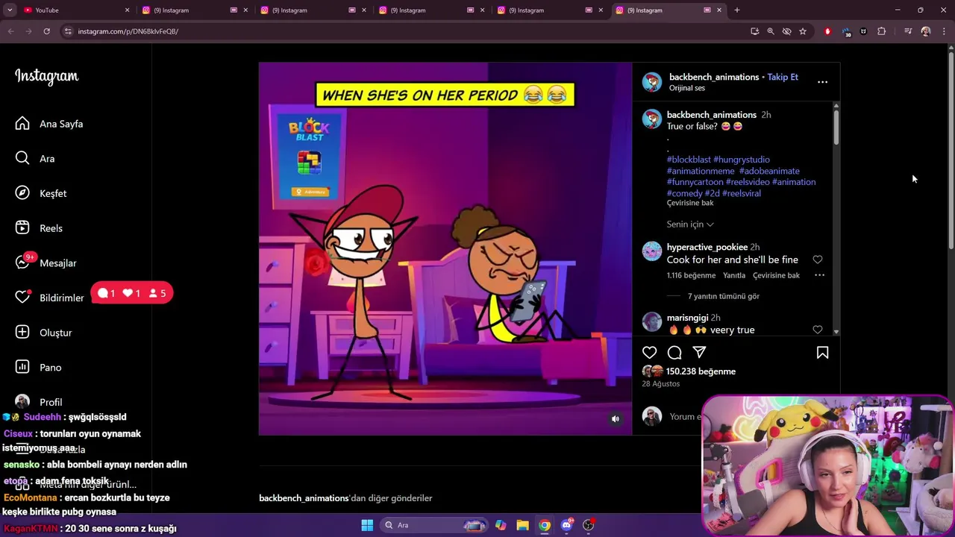Click hyperactive_pookiee username in comments
Screen dimensions: 955x537
pos(707,247)
